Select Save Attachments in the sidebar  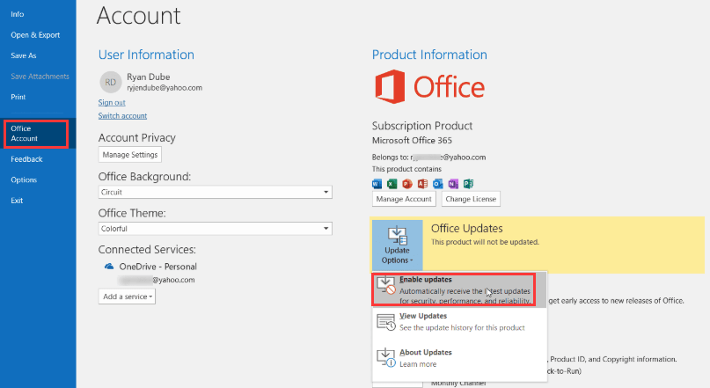pos(40,76)
